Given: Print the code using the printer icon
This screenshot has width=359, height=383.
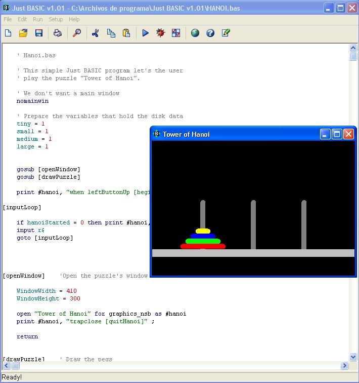Looking at the screenshot, I should [58, 33].
